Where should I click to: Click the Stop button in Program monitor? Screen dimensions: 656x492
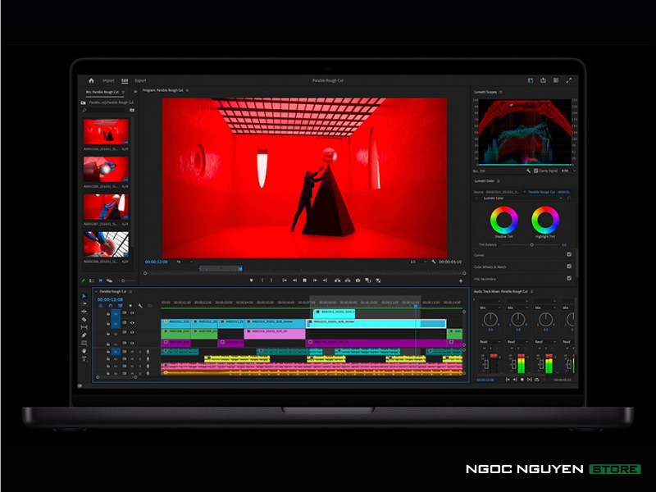click(305, 280)
